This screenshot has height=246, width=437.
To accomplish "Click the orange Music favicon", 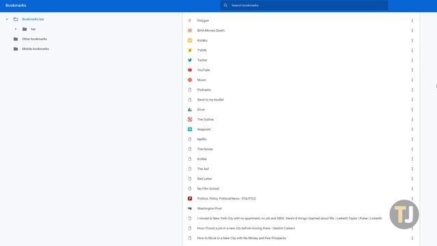I will [x=190, y=80].
